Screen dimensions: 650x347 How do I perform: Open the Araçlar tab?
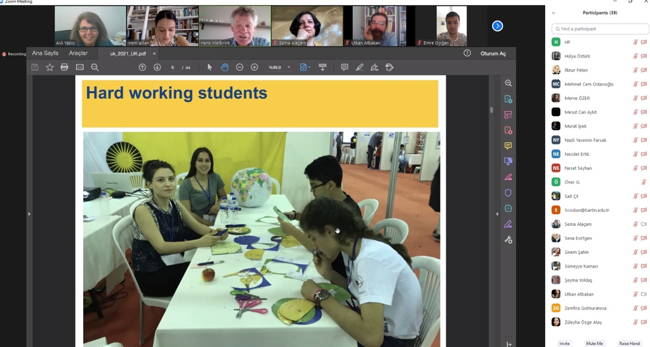(78, 53)
